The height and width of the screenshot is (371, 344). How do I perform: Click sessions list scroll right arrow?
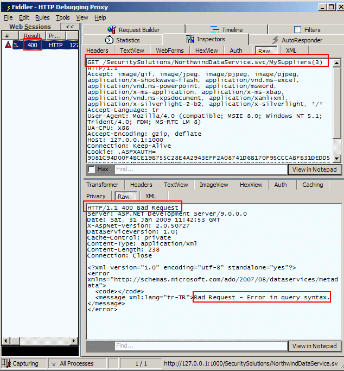tap(74, 341)
